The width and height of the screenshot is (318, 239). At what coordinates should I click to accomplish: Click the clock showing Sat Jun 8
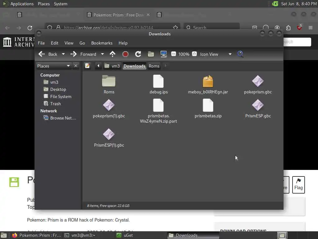[x=299, y=4]
